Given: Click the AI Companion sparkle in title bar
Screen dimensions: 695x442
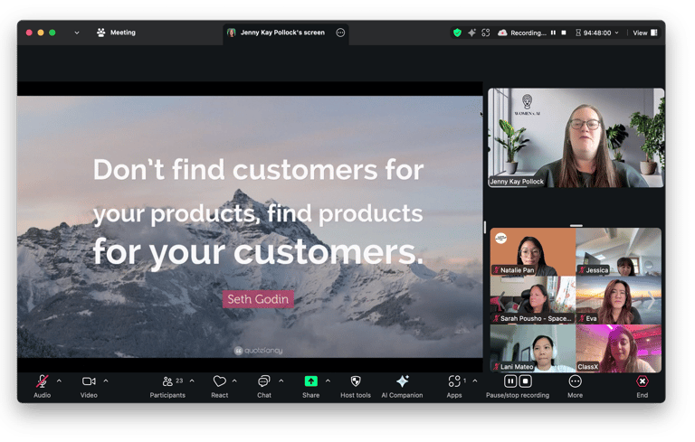Looking at the screenshot, I should [x=472, y=33].
